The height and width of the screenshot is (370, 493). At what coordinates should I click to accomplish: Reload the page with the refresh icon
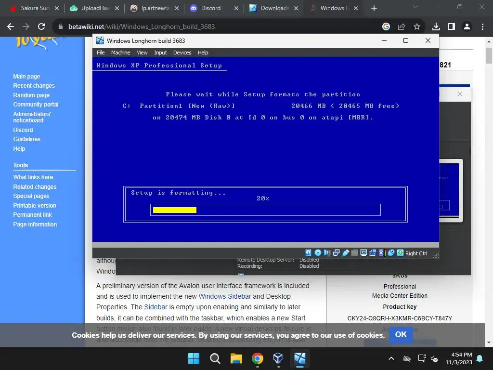point(41,26)
